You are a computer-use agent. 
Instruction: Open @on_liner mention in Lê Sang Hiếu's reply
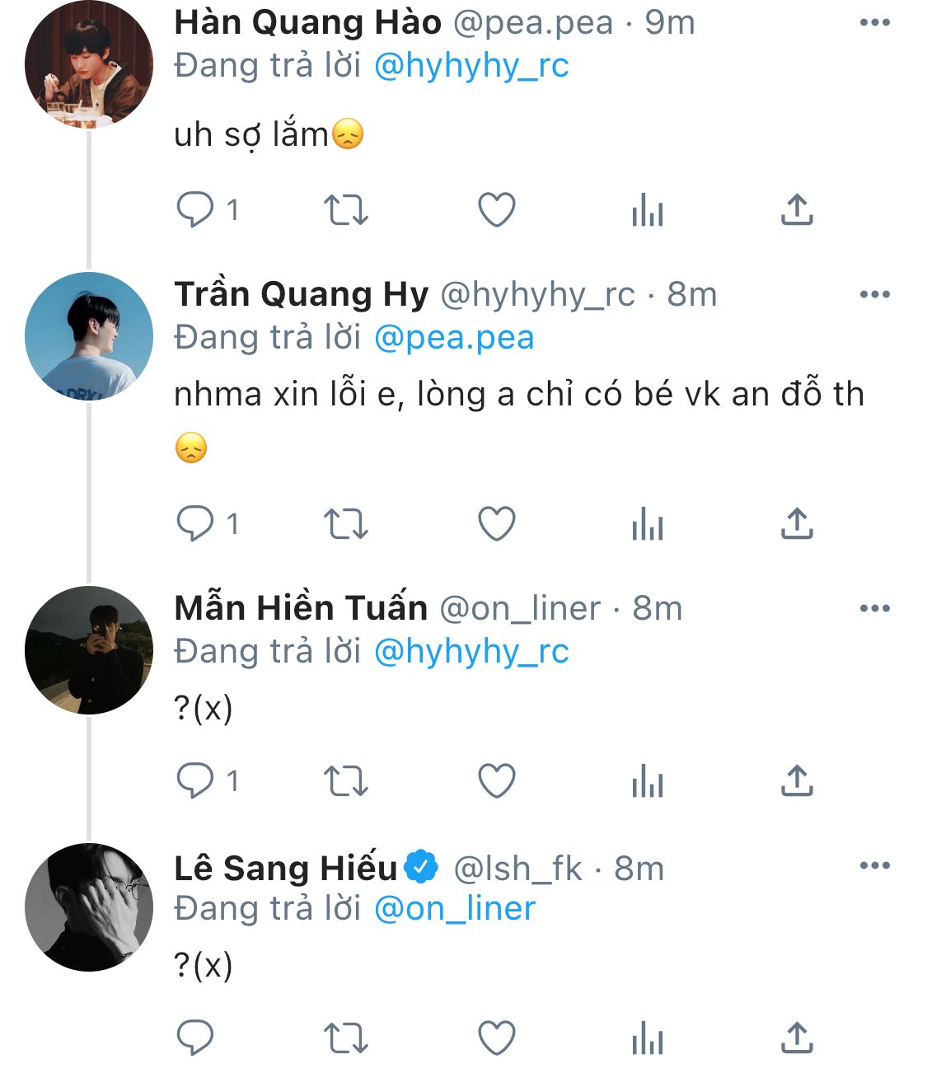[454, 908]
